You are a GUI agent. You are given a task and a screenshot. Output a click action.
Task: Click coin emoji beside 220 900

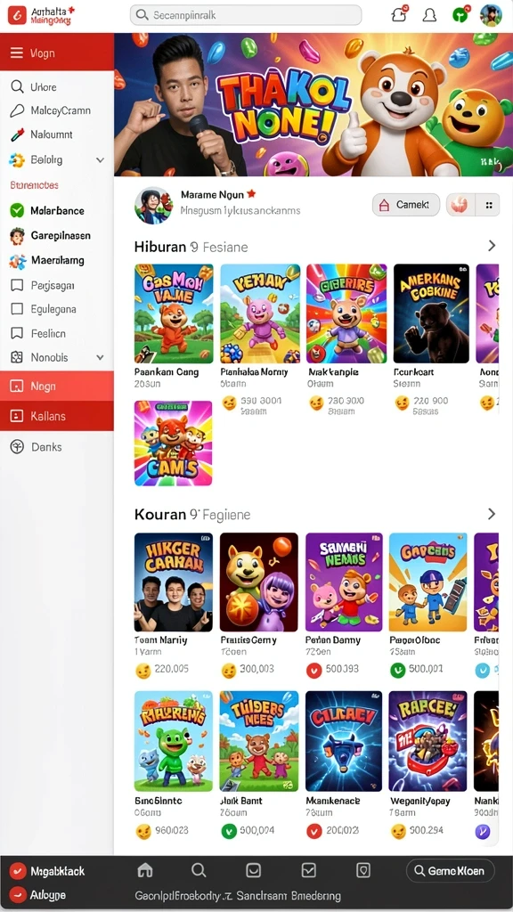[402, 403]
